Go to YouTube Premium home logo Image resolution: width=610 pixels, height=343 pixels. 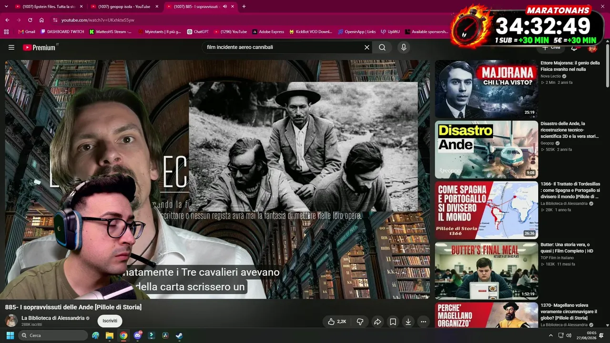(x=39, y=48)
